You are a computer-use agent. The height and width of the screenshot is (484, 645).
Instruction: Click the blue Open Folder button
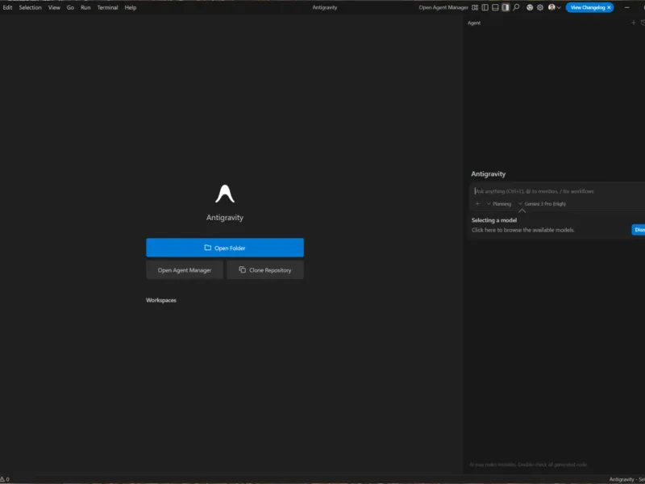[x=225, y=248]
